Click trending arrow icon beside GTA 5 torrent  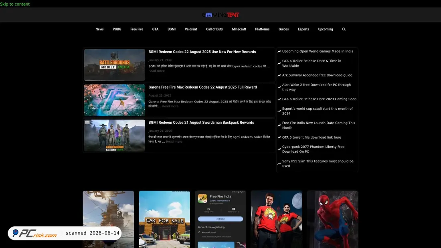point(279,137)
